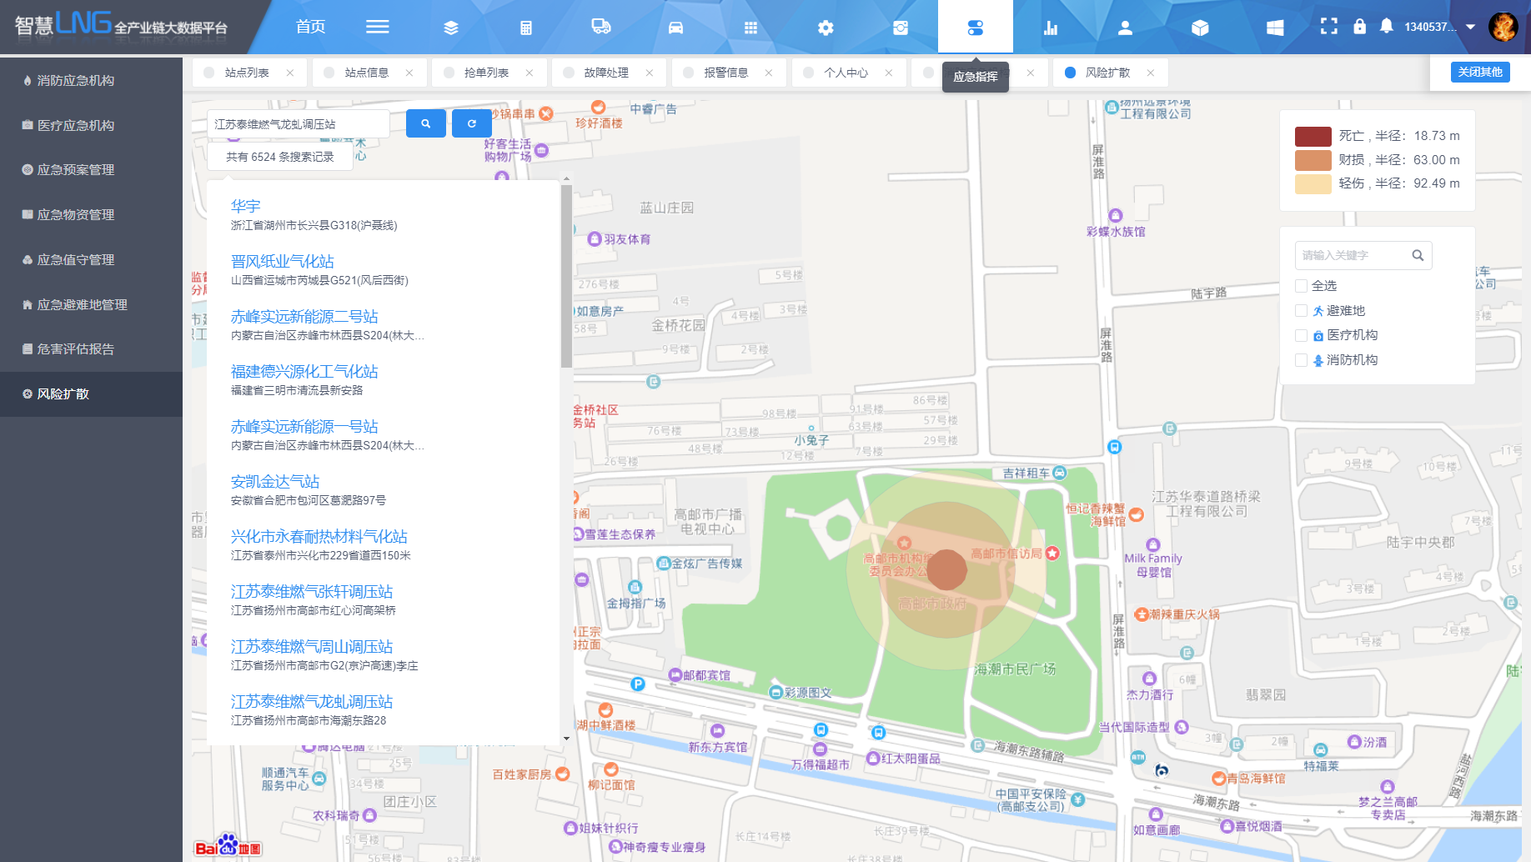Image resolution: width=1531 pixels, height=862 pixels.
Task: Click the blue magnifier search button
Action: point(426,123)
